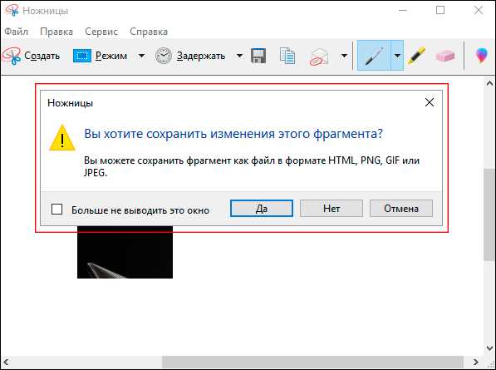Copy snip using the copy icon

coord(287,56)
